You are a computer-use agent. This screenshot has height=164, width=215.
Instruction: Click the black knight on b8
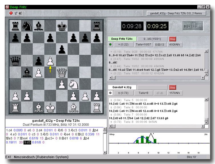click(x=27, y=26)
